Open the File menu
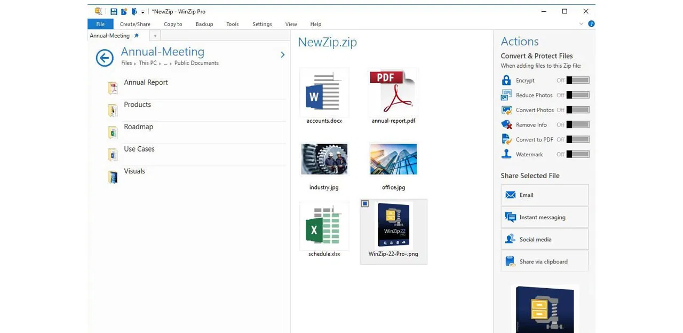 (x=100, y=24)
